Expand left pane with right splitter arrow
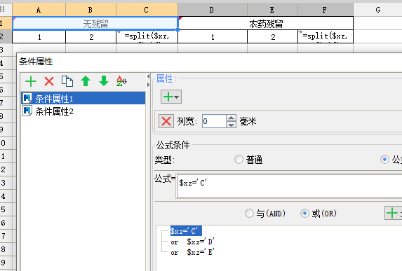The width and height of the screenshot is (402, 271). [148, 85]
